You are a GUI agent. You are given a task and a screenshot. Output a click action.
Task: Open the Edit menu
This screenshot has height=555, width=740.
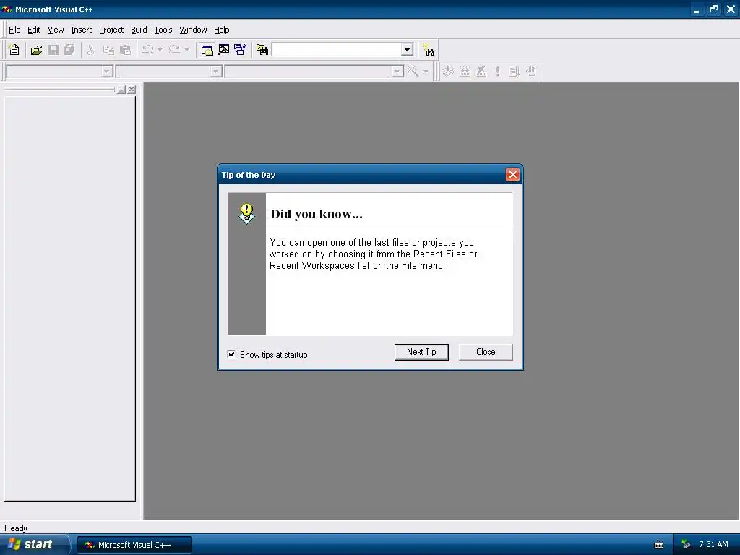coord(34,30)
